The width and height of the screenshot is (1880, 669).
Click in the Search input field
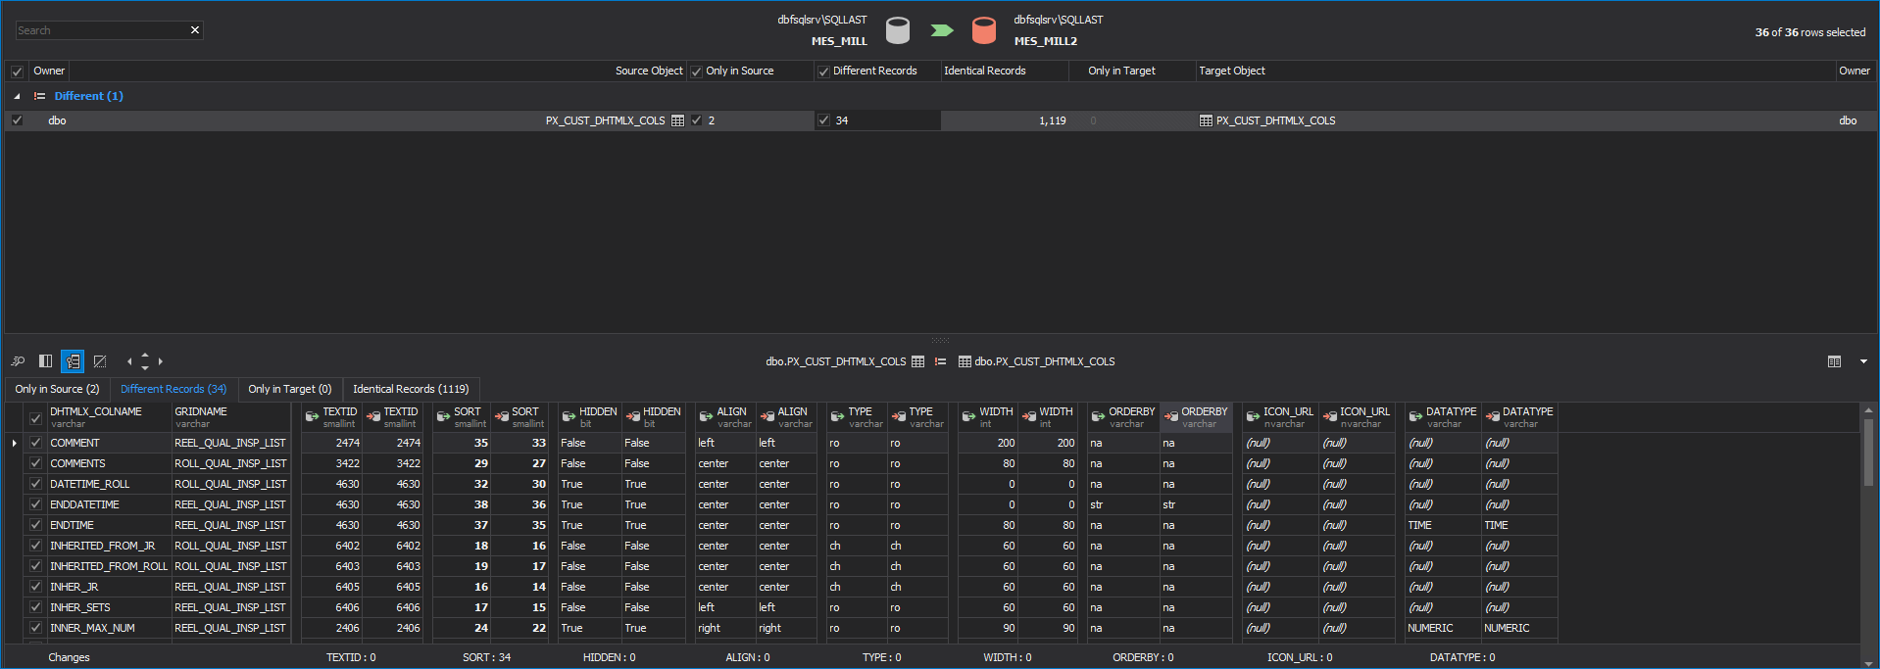pos(98,30)
